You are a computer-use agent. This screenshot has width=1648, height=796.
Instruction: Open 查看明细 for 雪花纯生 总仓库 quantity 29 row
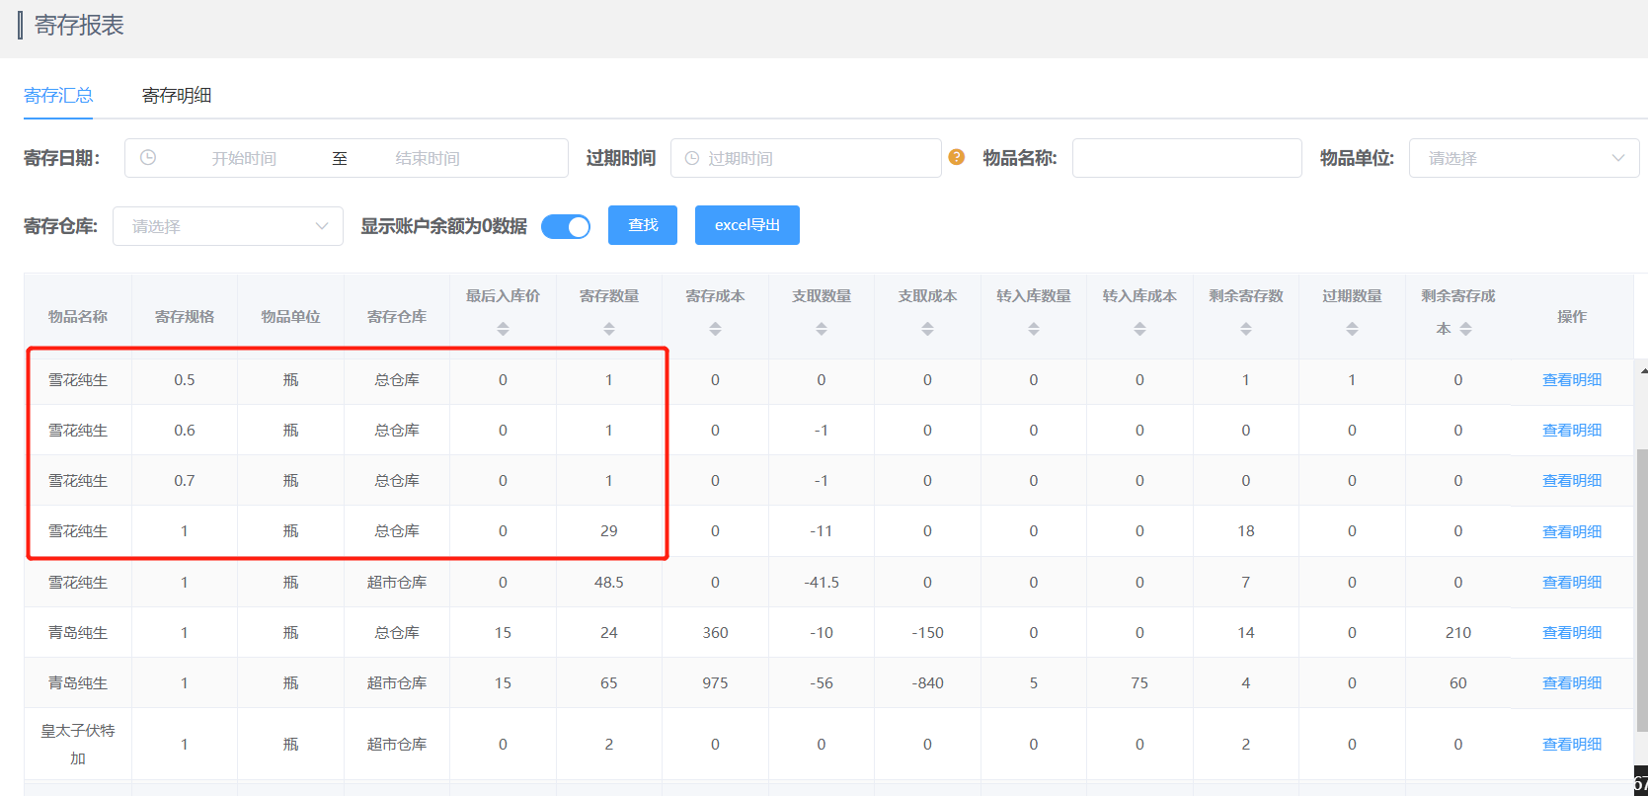pos(1572,531)
